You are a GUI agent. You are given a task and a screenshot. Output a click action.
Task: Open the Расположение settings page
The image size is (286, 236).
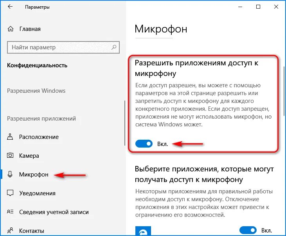[39, 137]
